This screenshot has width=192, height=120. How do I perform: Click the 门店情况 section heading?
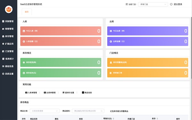[x=114, y=53]
